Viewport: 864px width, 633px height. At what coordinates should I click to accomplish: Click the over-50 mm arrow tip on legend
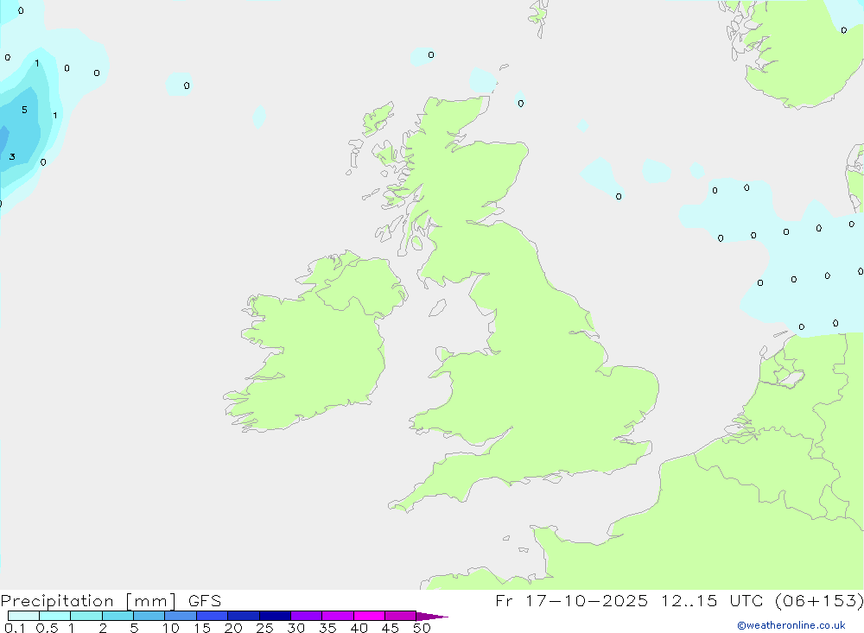(x=431, y=616)
